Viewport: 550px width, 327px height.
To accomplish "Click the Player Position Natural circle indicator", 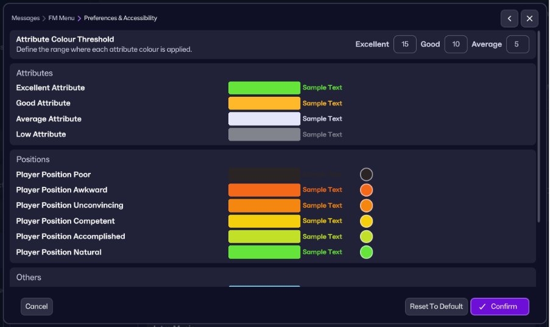I will [366, 252].
